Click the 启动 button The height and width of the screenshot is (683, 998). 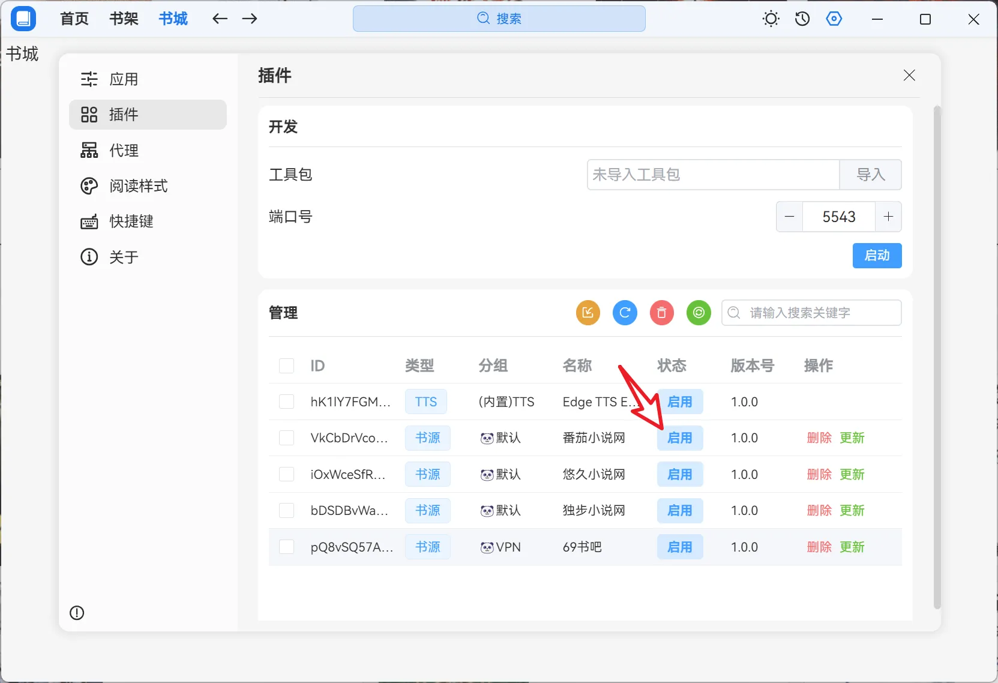tap(877, 256)
